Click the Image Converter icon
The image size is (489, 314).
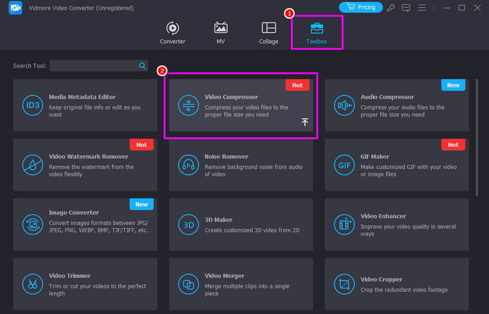tap(32, 224)
